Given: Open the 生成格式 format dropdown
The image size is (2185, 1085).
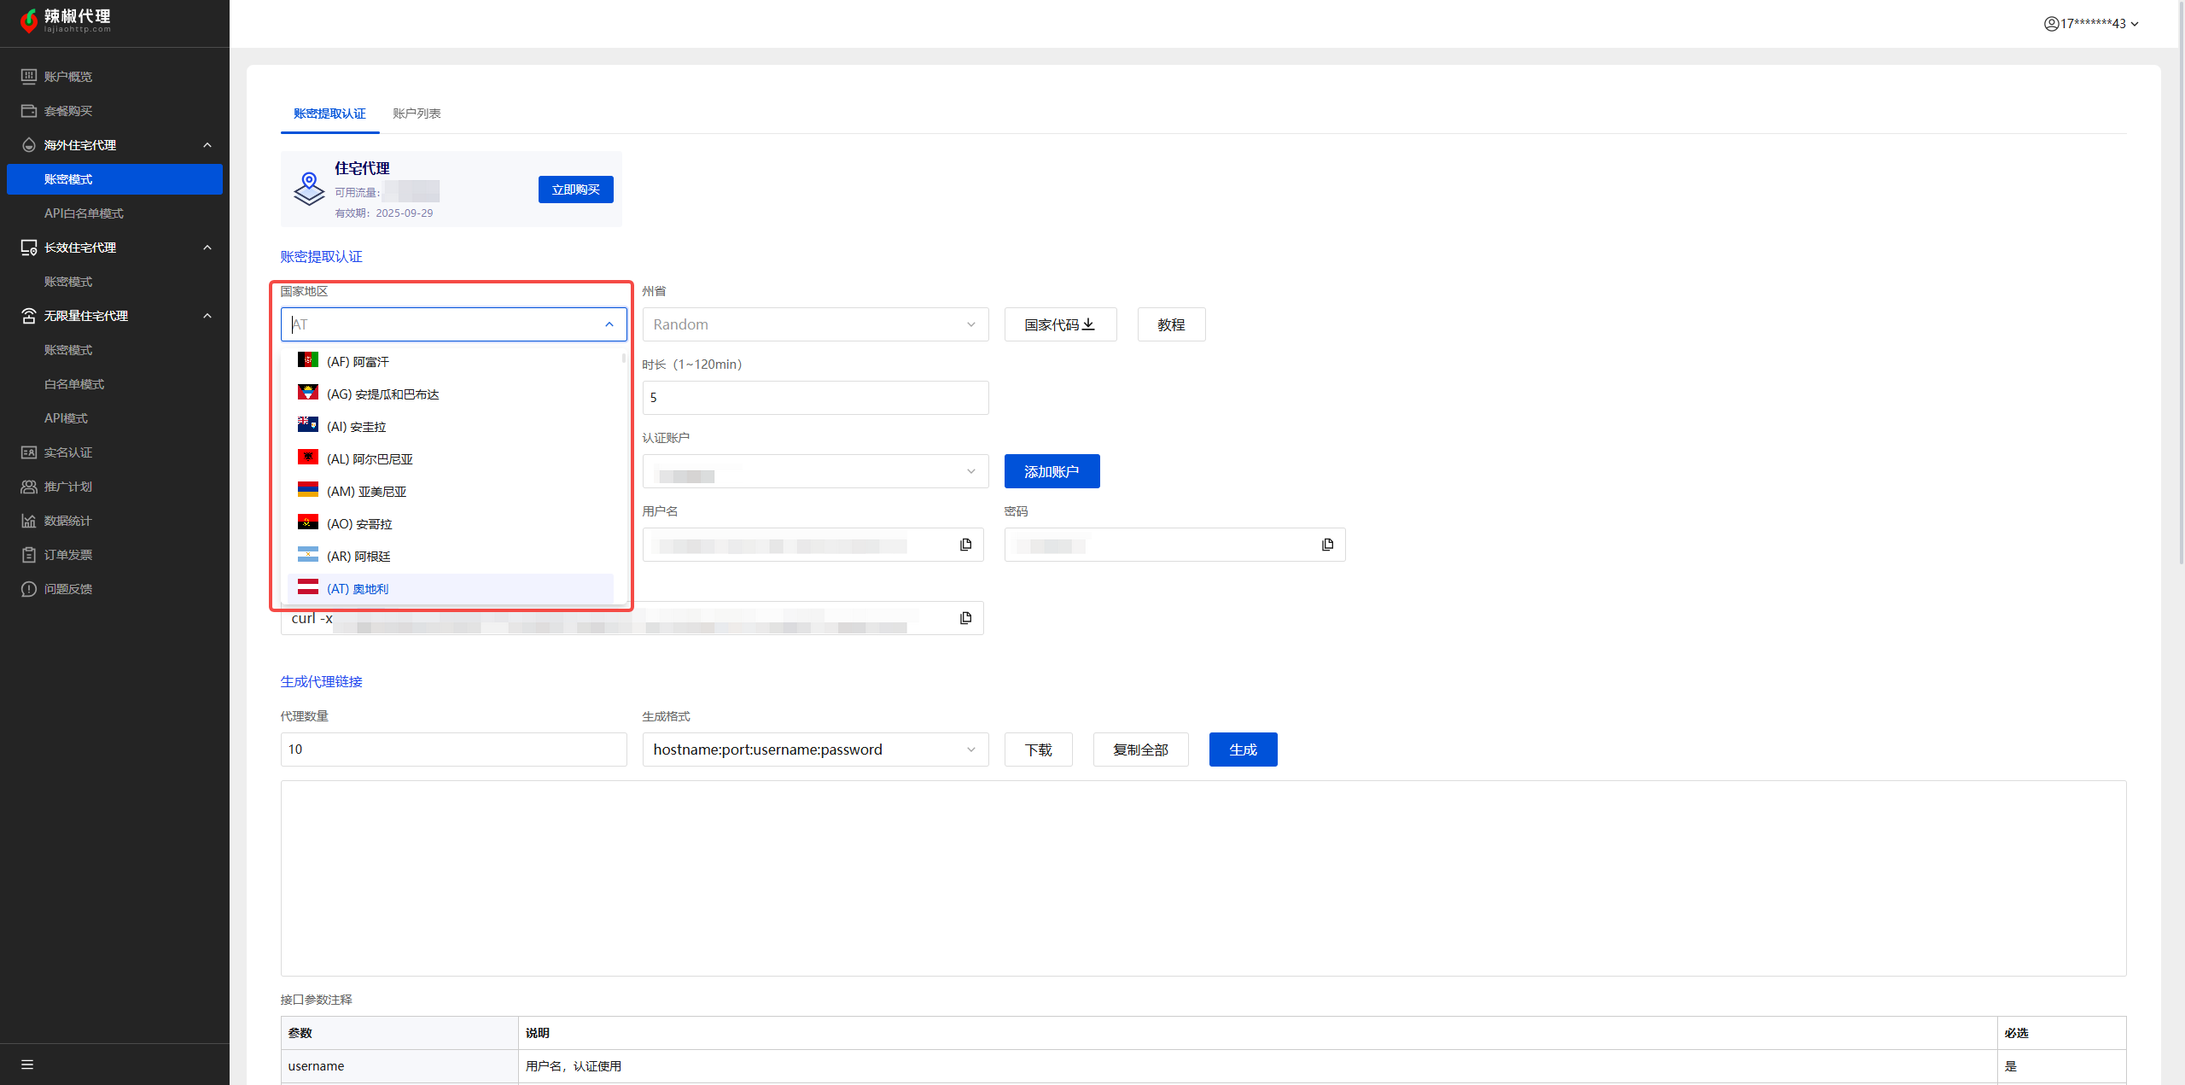Looking at the screenshot, I should pos(814,750).
